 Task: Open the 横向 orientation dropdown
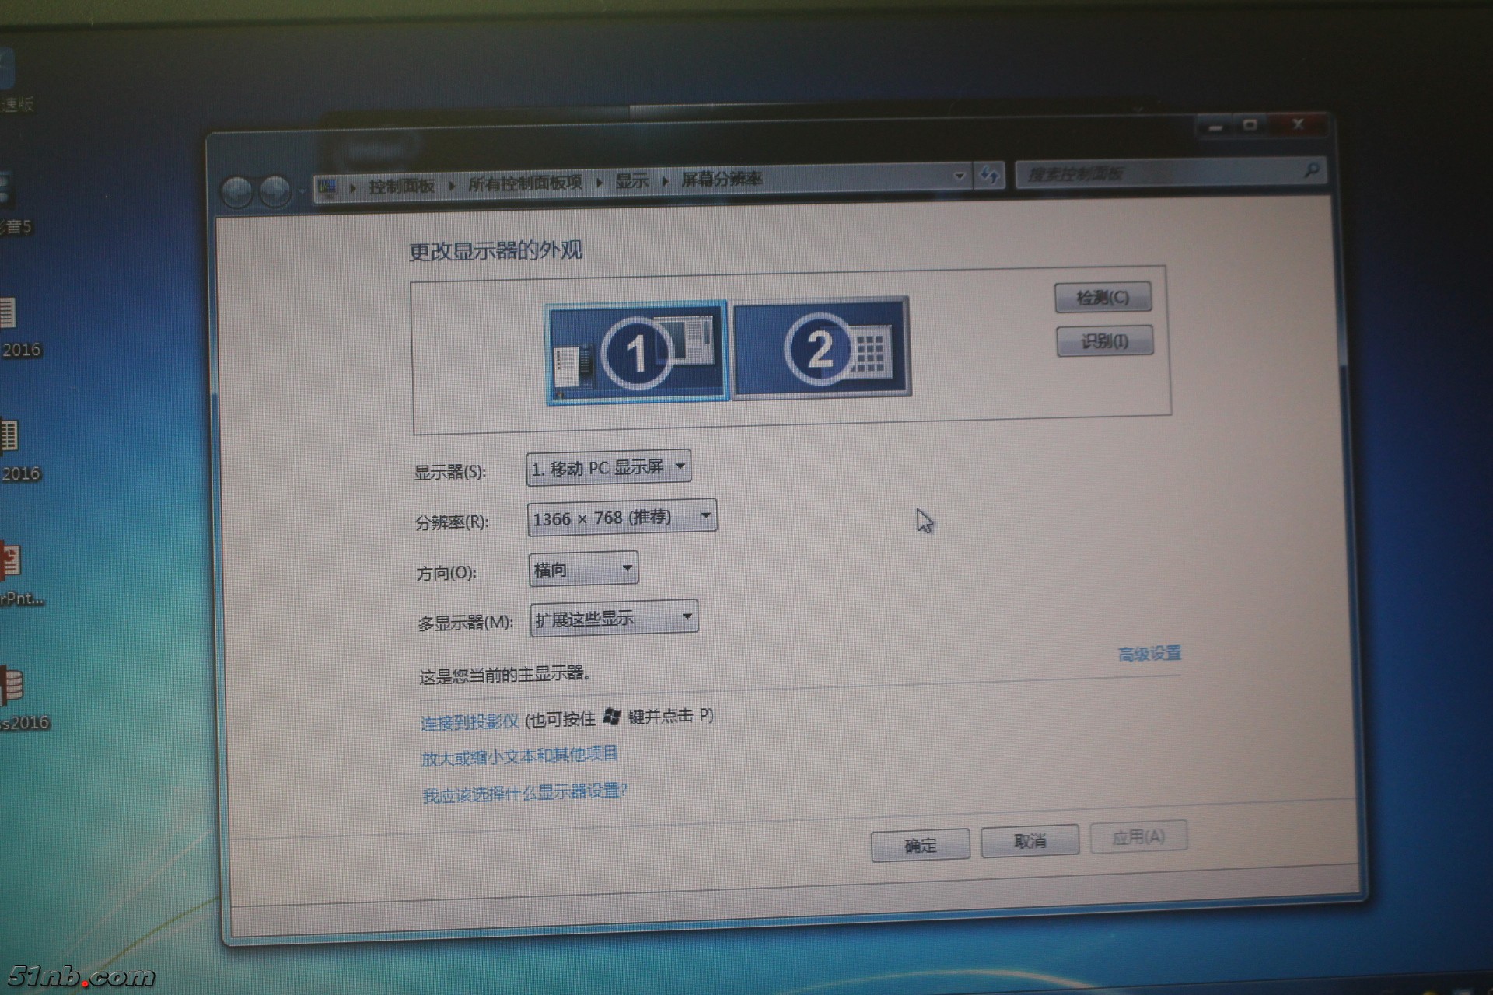click(583, 569)
